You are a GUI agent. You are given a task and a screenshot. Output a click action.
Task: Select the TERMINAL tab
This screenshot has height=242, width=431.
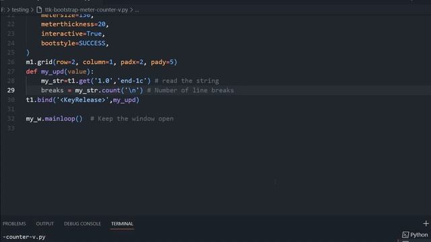122,224
